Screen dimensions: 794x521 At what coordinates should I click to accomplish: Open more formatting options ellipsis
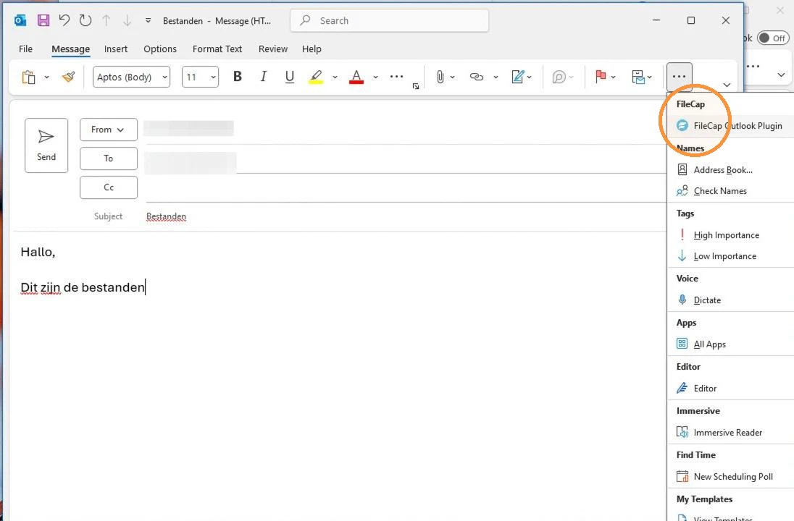(396, 77)
